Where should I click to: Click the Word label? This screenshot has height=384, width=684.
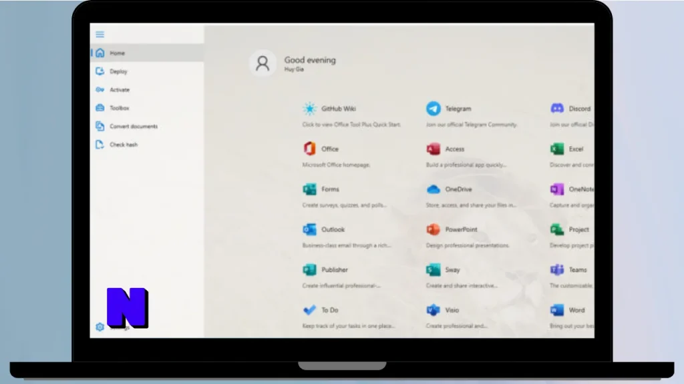576,310
